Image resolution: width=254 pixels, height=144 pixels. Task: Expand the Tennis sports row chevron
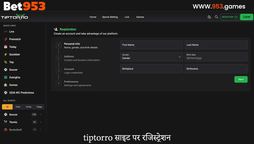tap(41, 122)
